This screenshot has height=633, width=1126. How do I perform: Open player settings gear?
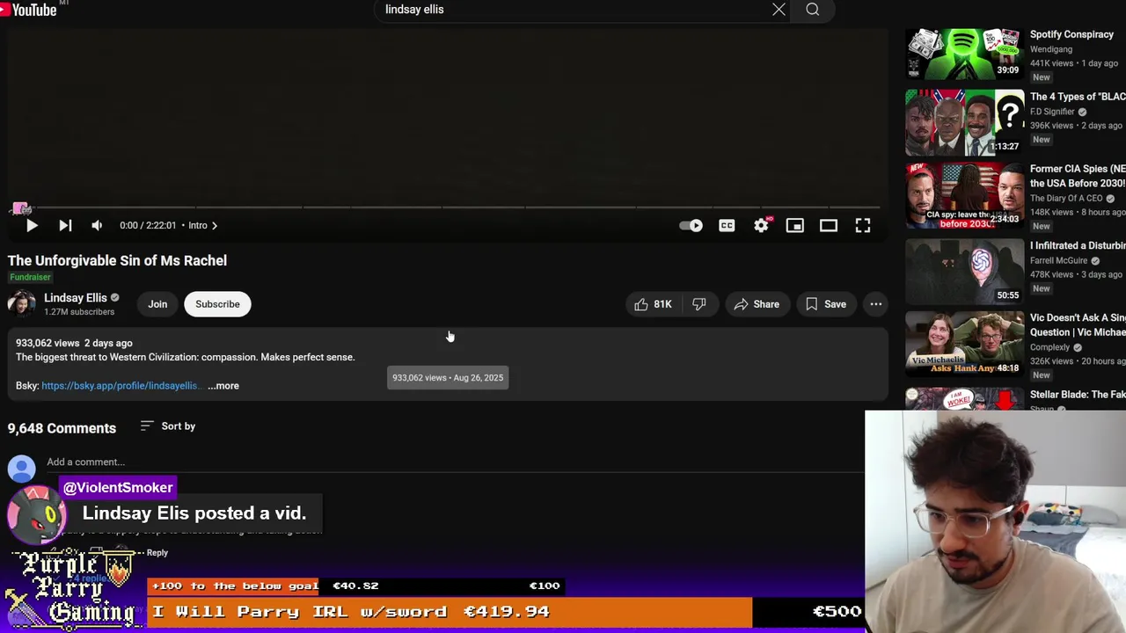pos(761,226)
